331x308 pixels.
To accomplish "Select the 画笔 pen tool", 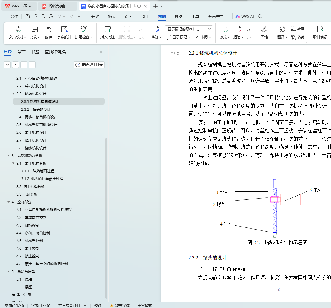I will (x=264, y=33).
